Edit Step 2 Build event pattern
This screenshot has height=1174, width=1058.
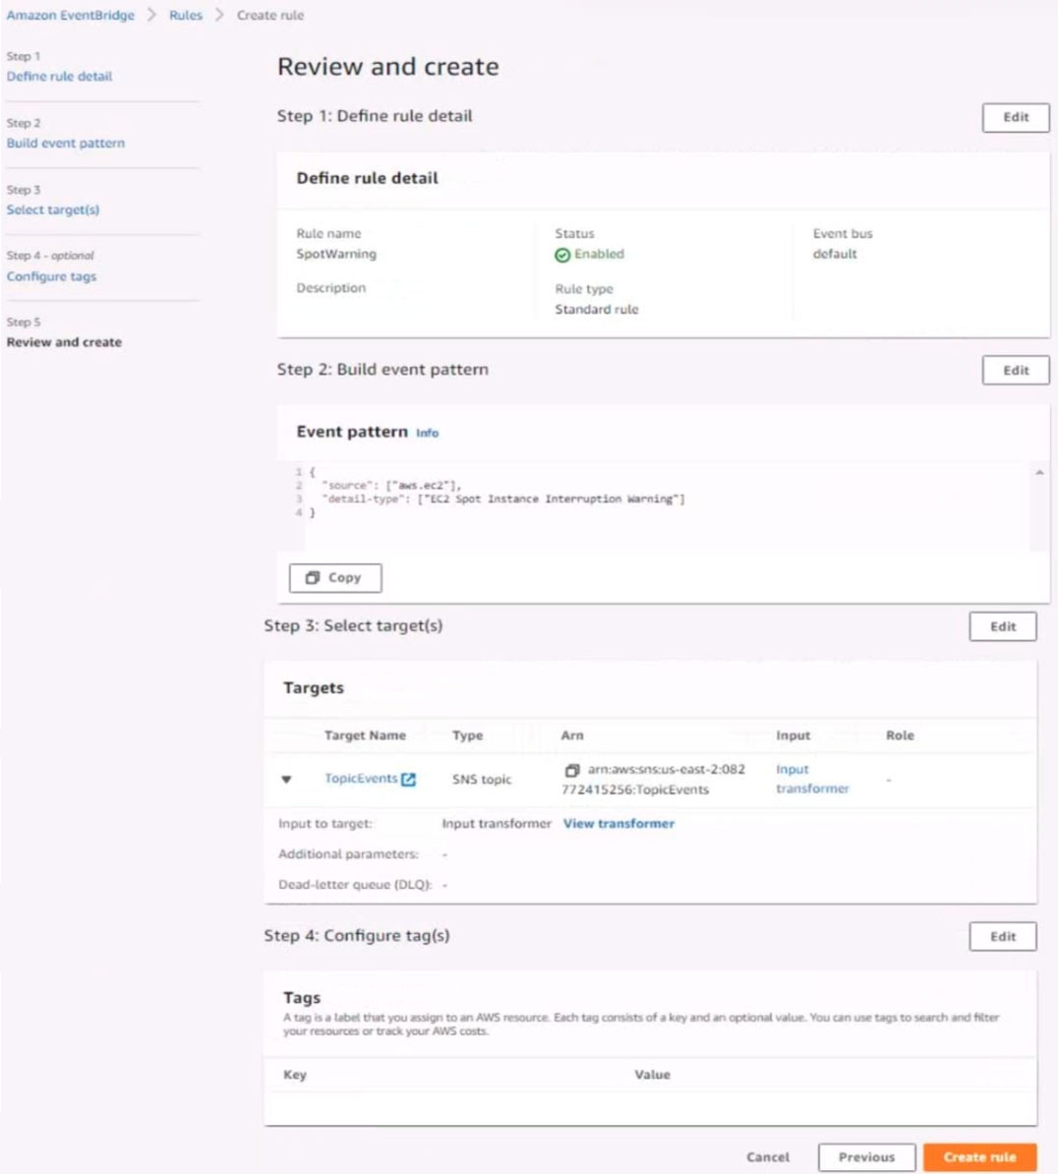pos(1015,371)
